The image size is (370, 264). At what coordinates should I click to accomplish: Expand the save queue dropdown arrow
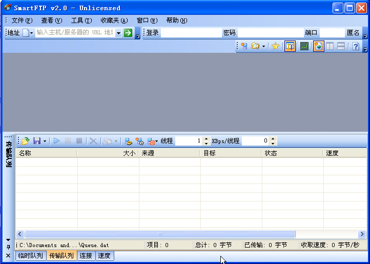45,141
